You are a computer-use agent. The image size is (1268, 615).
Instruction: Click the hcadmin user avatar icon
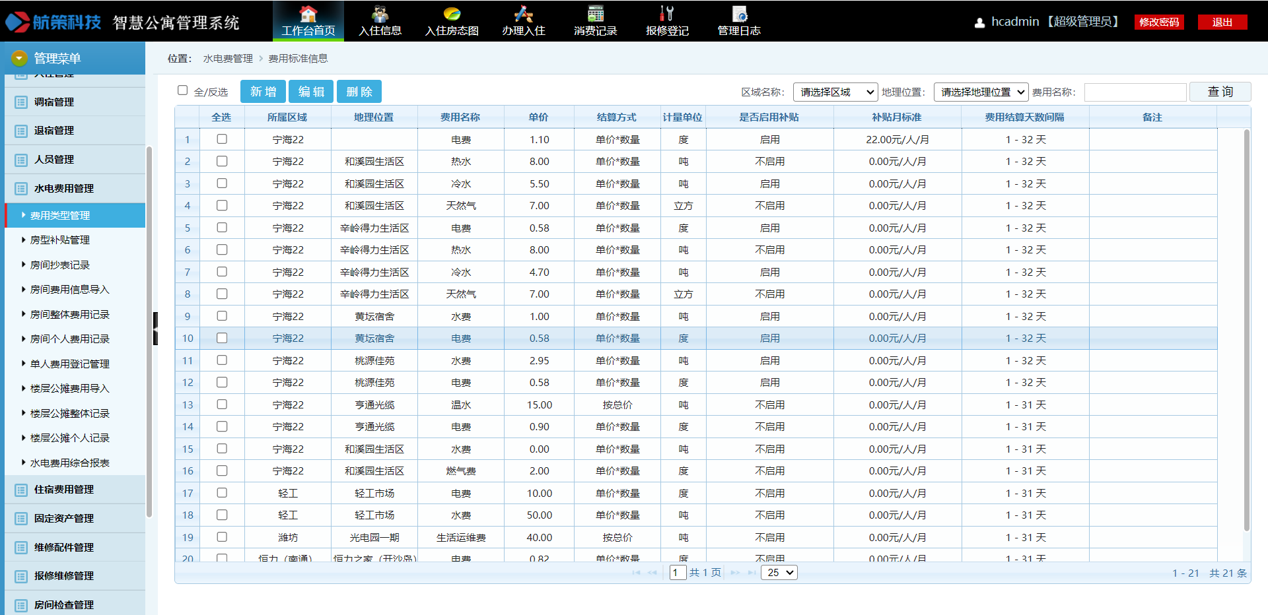coord(979,22)
